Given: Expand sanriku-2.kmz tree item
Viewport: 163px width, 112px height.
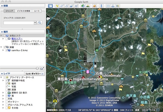Looking at the screenshot, I should [x=3, y=50].
